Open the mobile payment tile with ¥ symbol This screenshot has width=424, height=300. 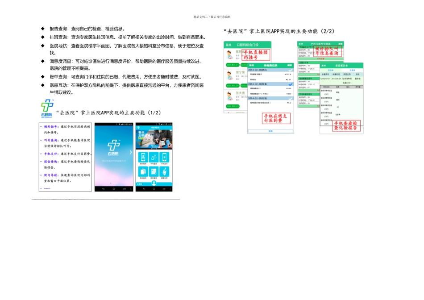[x=164, y=157]
